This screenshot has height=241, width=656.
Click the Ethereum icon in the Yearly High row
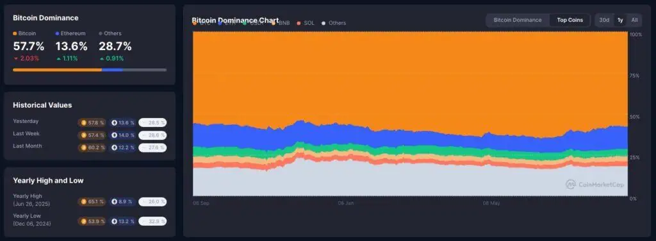click(115, 202)
